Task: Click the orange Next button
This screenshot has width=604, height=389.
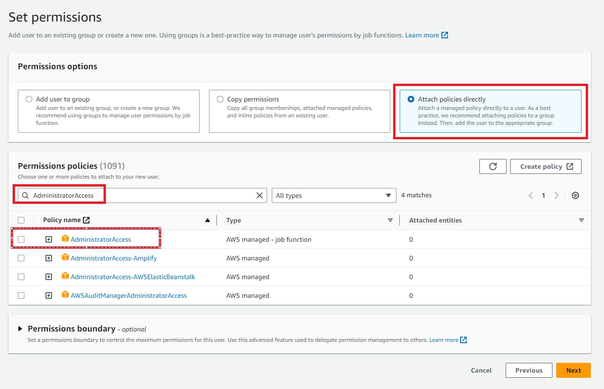Action: tap(573, 370)
